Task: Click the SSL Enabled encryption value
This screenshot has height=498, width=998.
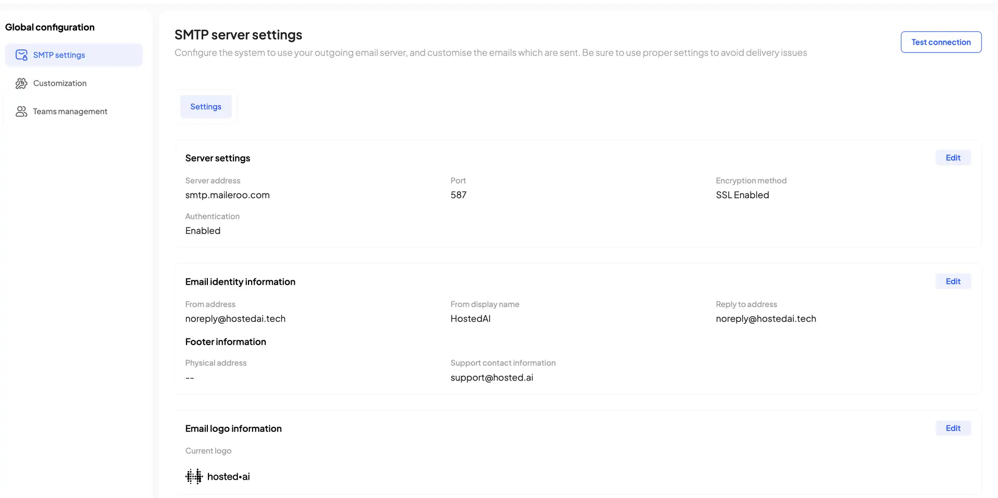Action: [x=742, y=195]
